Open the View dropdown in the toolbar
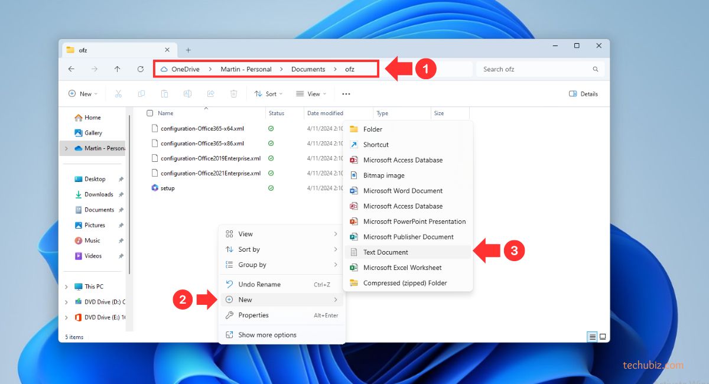 (311, 93)
